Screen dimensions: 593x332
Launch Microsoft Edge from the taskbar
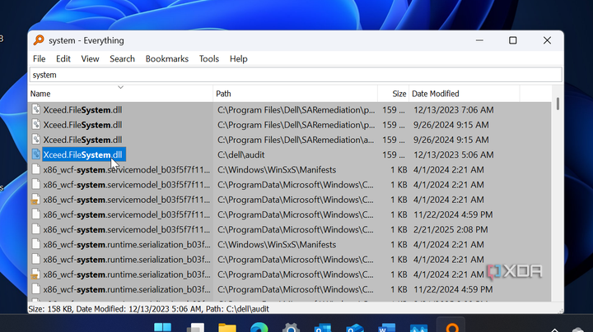(259, 327)
